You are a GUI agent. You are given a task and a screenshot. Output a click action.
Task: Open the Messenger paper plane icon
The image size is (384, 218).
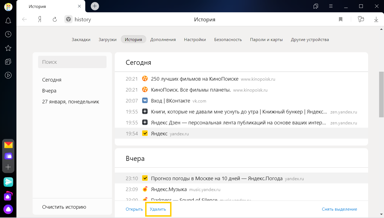8,182
